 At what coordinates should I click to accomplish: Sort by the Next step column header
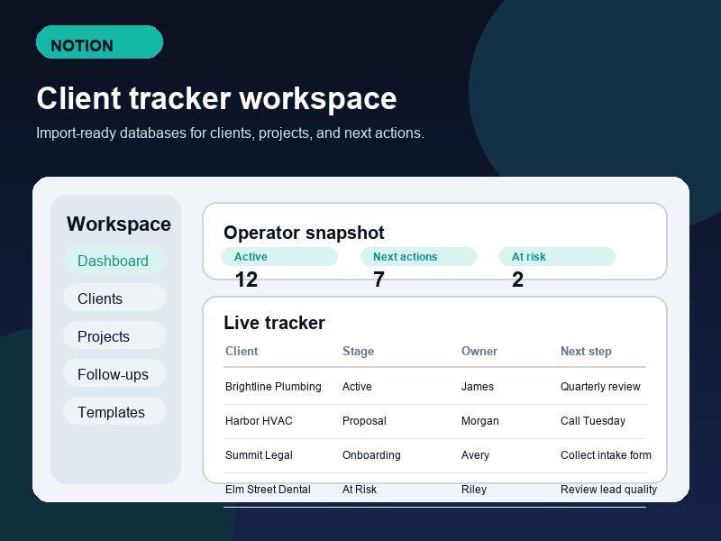[x=586, y=352]
